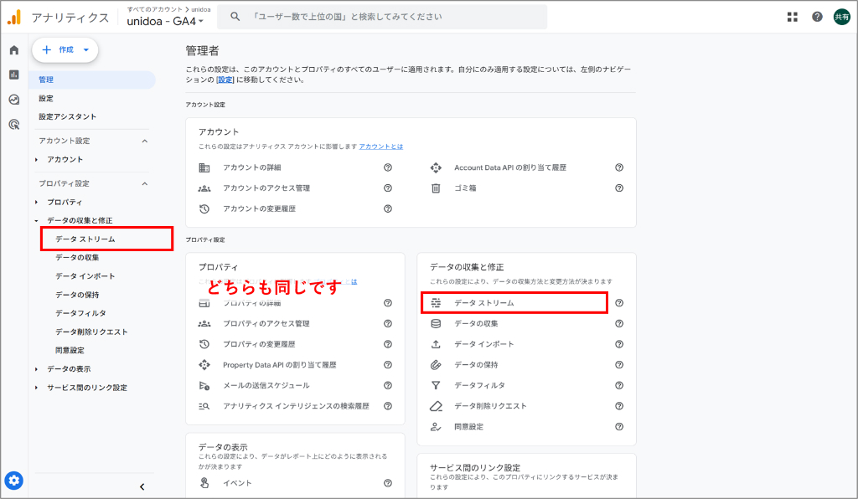The width and height of the screenshot is (858, 499).
Task: Click the Admin gear icon at bottom left
Action: point(14,481)
